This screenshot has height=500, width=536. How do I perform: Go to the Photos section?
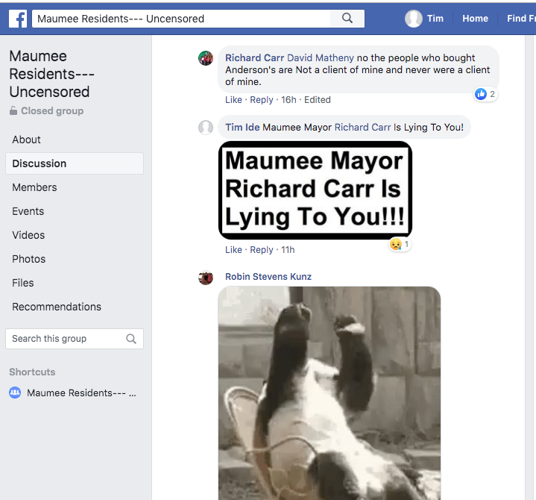click(28, 259)
